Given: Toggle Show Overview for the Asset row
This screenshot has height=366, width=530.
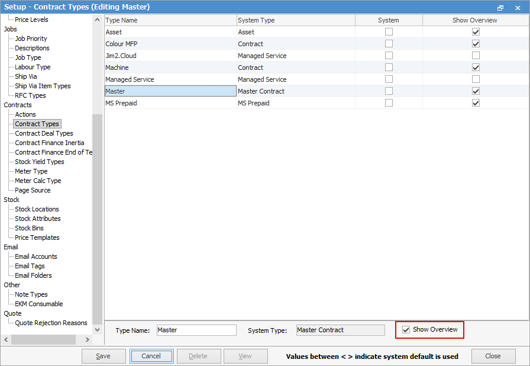Looking at the screenshot, I should click(x=476, y=32).
